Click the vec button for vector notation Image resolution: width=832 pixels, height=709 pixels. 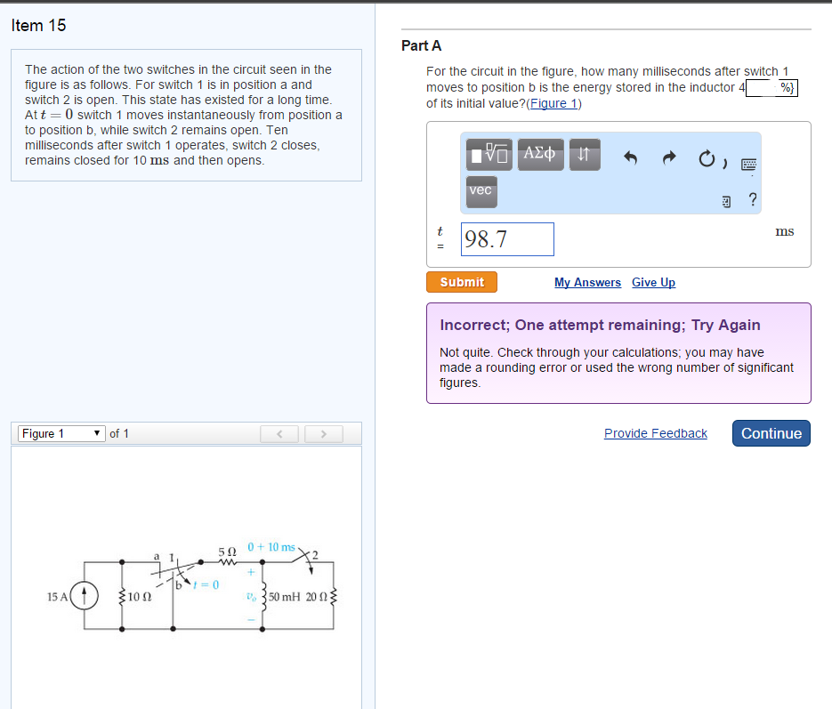481,190
